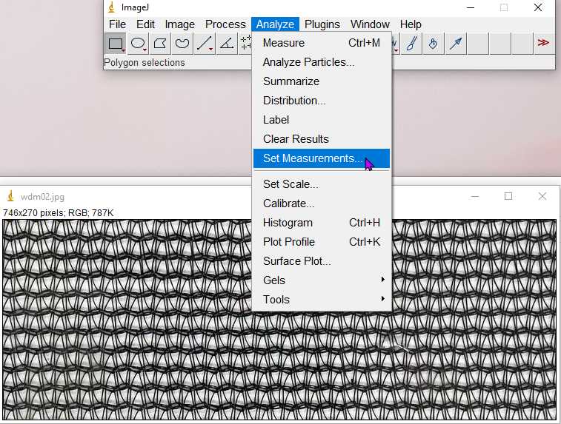561x424 pixels.
Task: Expand the Tools submenu
Action: pyautogui.click(x=322, y=300)
